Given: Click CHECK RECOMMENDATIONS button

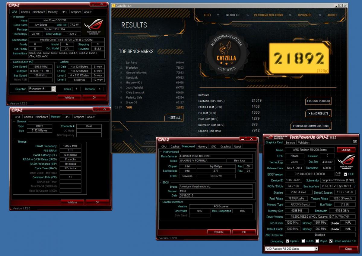Looking at the screenshot, I should [311, 126].
